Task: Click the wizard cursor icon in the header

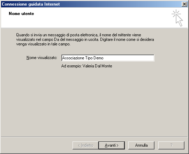Action: pyautogui.click(x=177, y=18)
